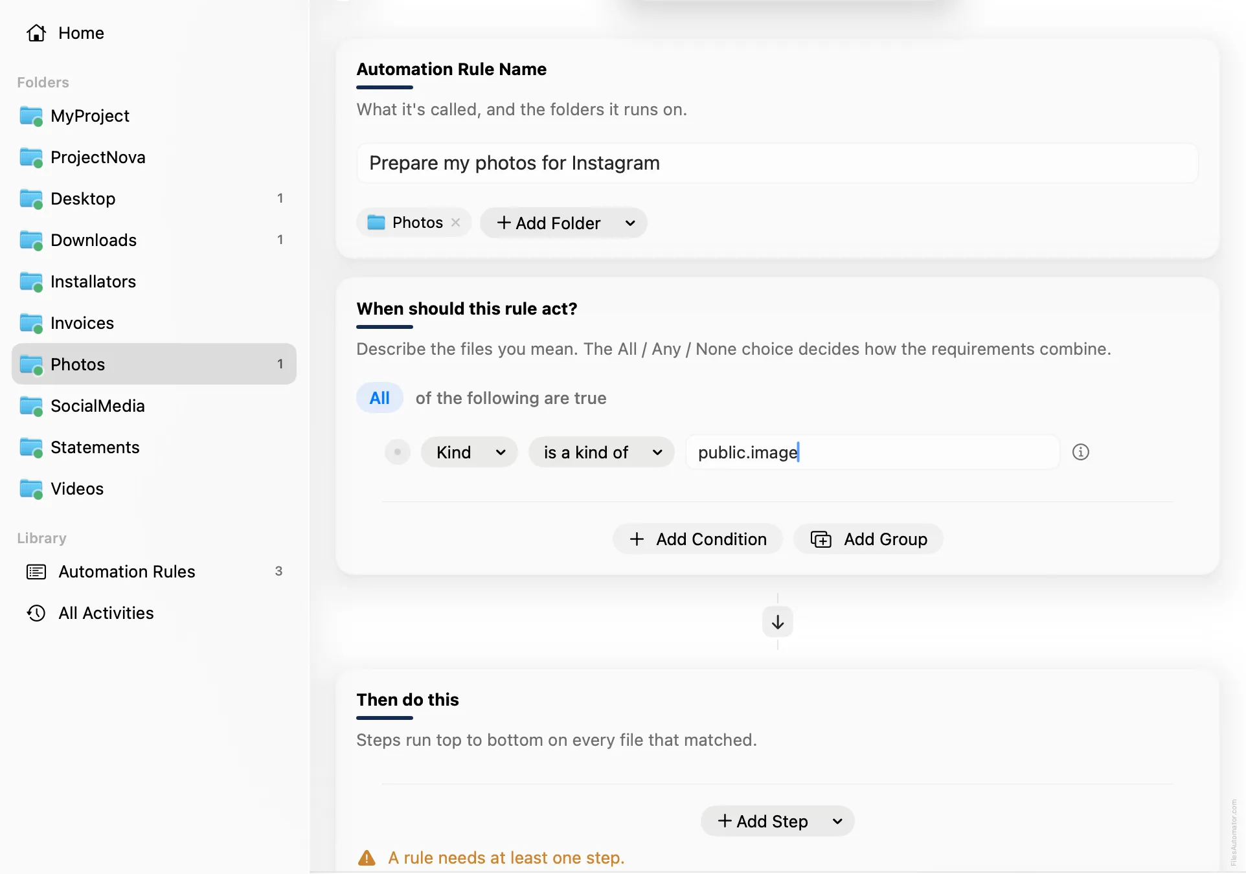Click the Downloads badge count 1
This screenshot has height=874, width=1246.
(280, 240)
